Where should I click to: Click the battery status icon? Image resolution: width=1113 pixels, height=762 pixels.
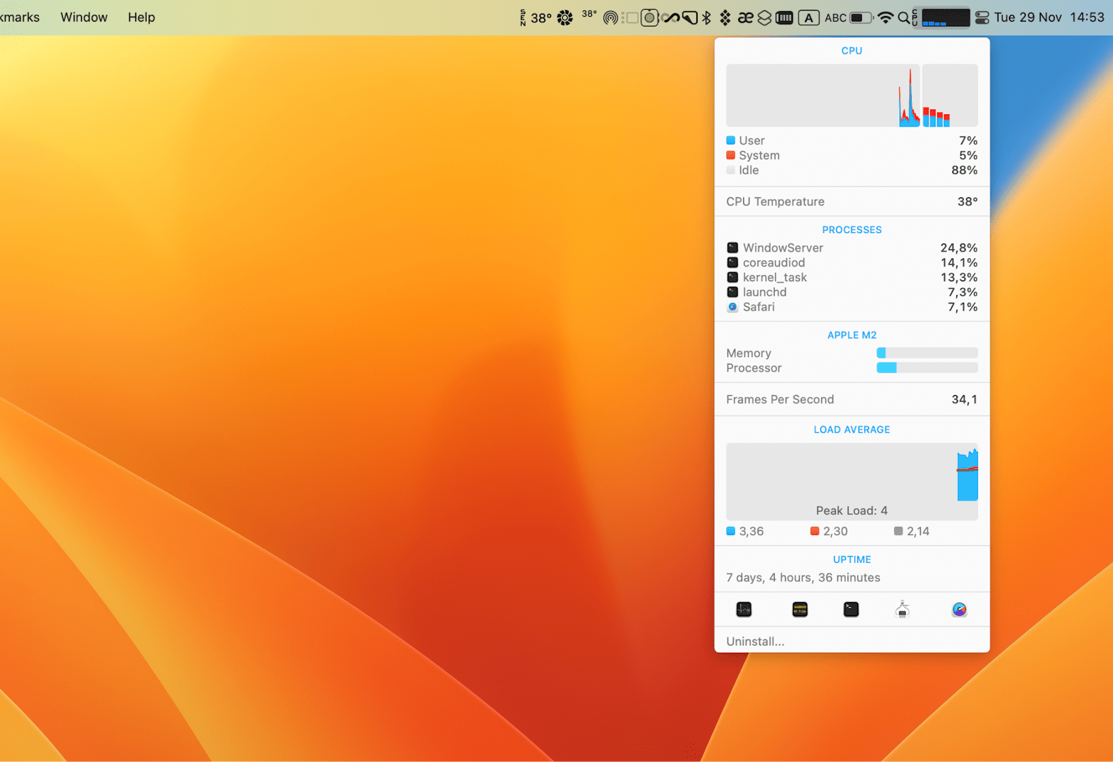pos(861,17)
